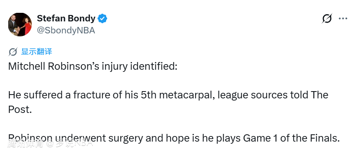Open Stefan Bondy's profile avatar photo
This screenshot has width=349, height=154.
coord(20,24)
